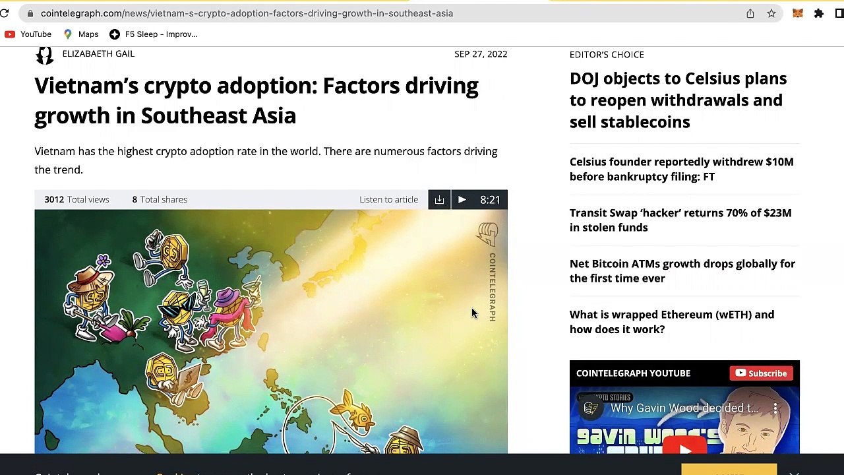Open the MetaMask fox extension
This screenshot has width=844, height=475.
[x=798, y=13]
